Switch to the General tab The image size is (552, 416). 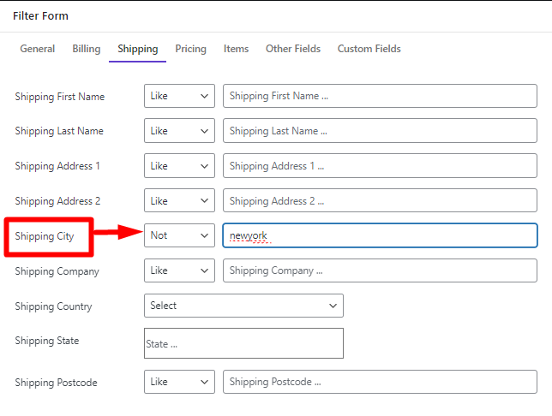(38, 49)
